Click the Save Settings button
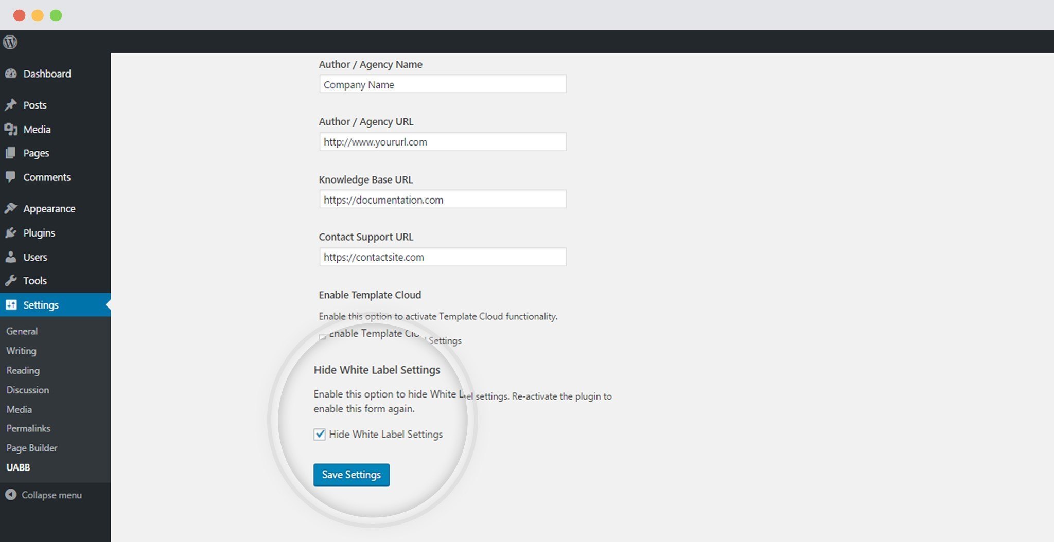 tap(352, 475)
